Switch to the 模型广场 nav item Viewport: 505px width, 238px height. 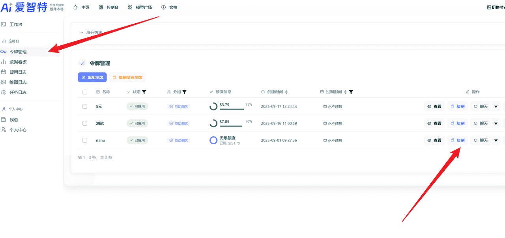coord(141,7)
